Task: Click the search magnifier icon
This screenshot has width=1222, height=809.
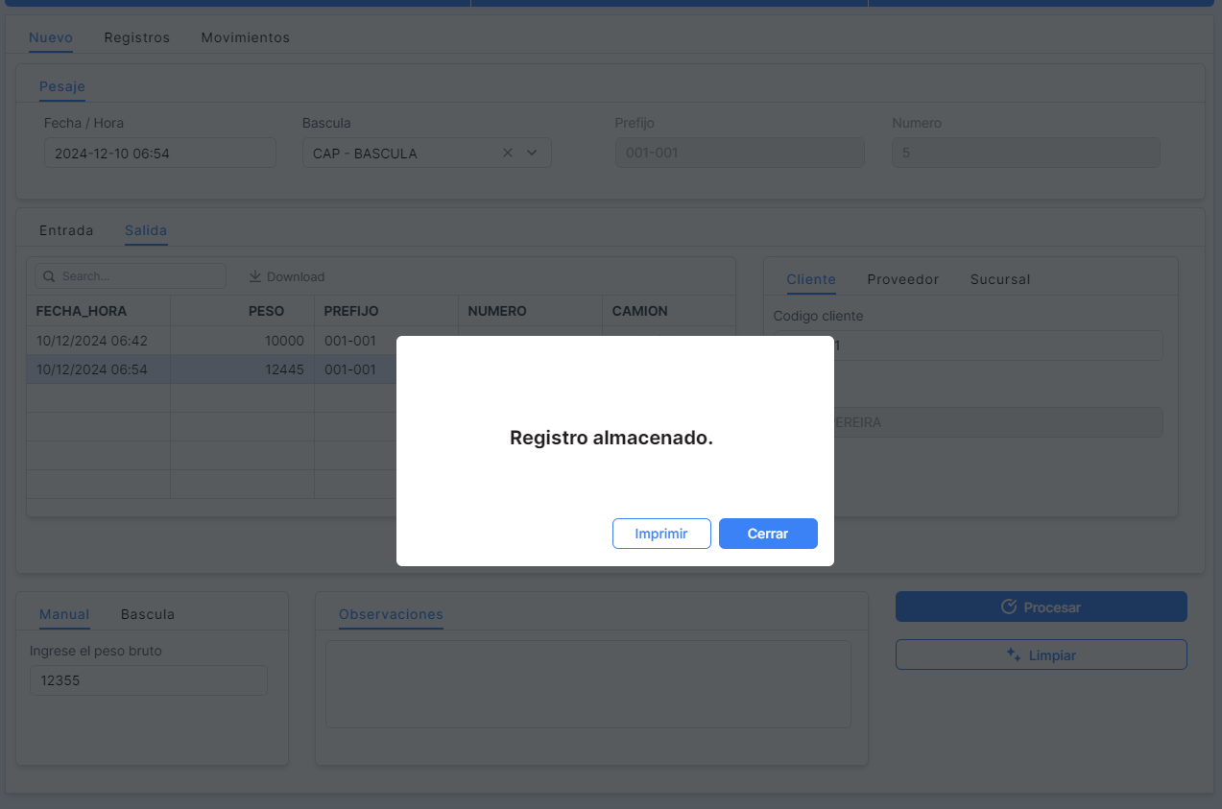Action: [50, 276]
